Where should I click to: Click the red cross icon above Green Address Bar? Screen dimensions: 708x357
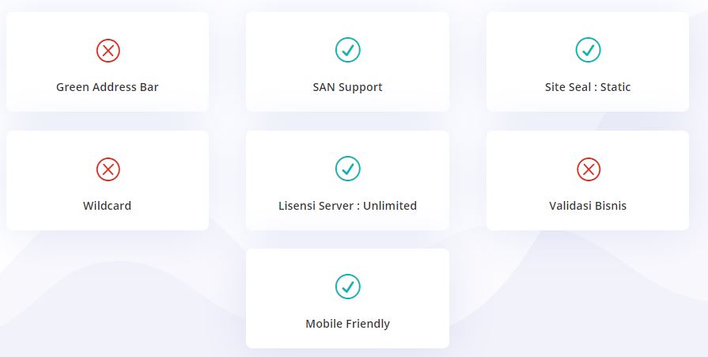click(108, 51)
